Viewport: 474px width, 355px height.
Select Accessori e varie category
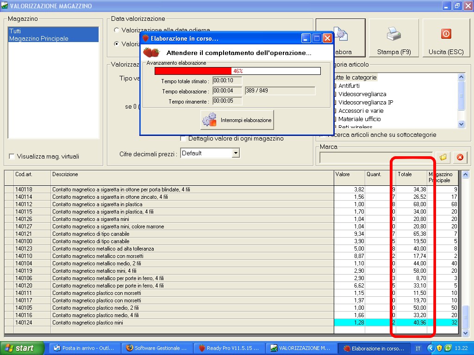[x=361, y=111]
